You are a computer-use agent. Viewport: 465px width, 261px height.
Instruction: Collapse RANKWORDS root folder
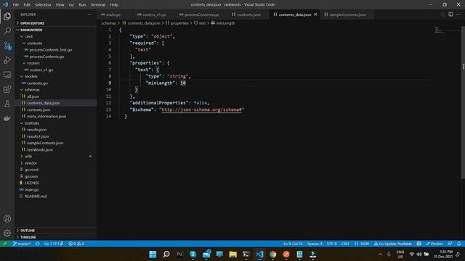56,30
